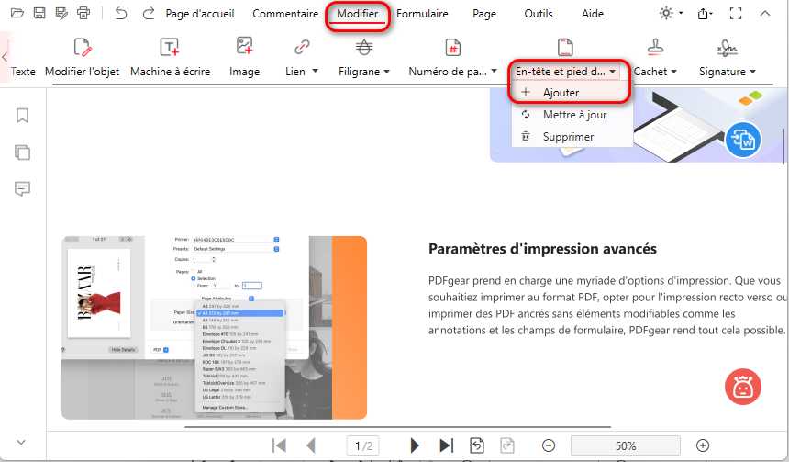The width and height of the screenshot is (789, 462).
Task: Click the link chain icon
Action: point(302,48)
